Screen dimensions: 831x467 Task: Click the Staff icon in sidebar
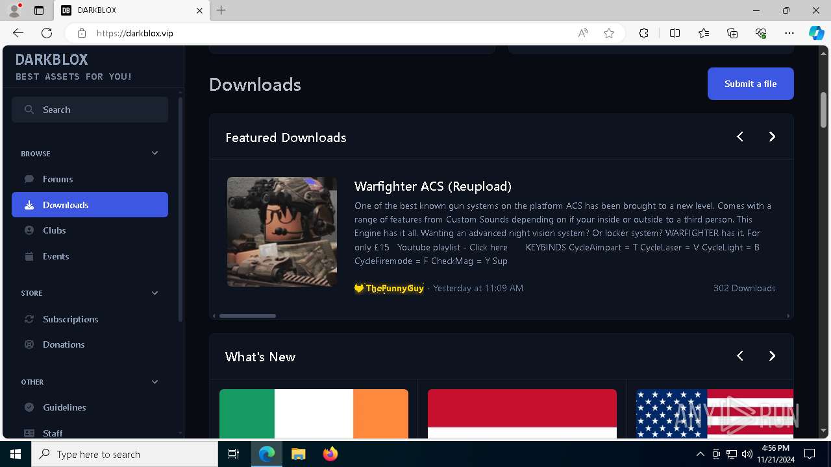click(x=29, y=433)
